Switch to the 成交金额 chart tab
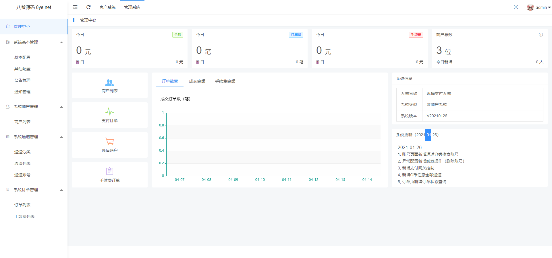The width and height of the screenshot is (552, 258). [197, 81]
